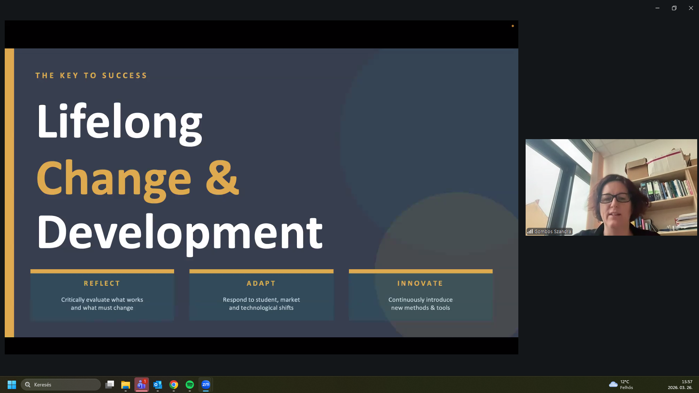699x393 pixels.
Task: Open Outlook from the taskbar
Action: pos(158,385)
